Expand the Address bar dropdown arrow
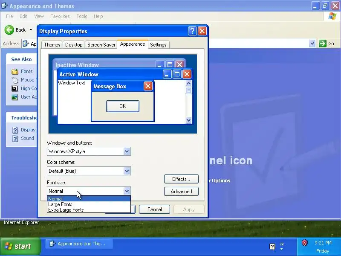Screen dimensions: 341x256 (x=312, y=44)
